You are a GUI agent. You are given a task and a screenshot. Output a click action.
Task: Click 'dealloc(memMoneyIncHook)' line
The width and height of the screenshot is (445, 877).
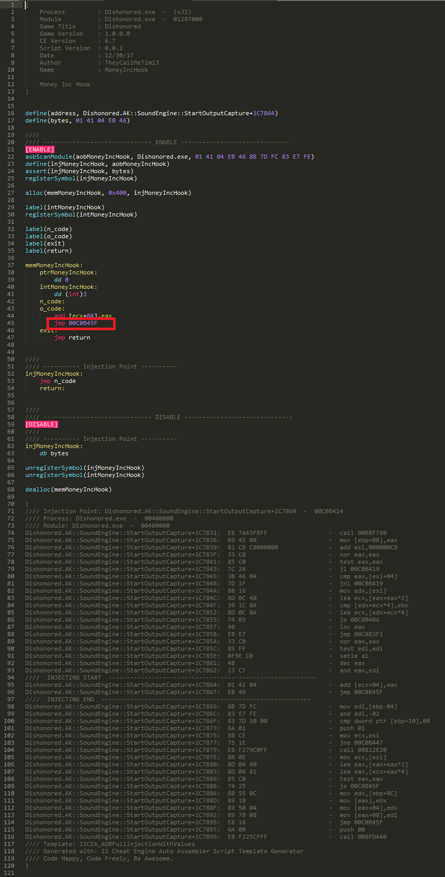(68, 489)
